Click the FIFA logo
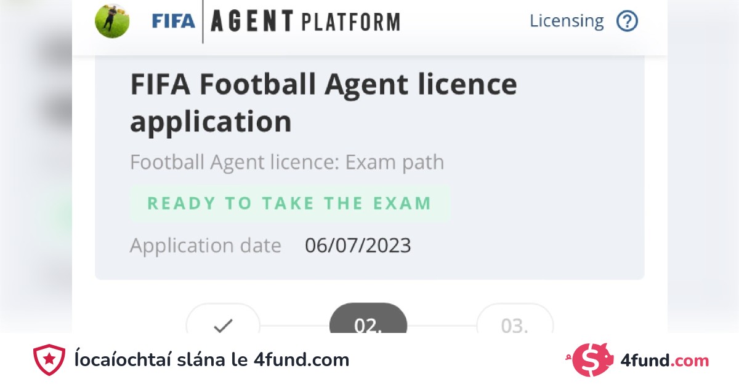 (173, 21)
